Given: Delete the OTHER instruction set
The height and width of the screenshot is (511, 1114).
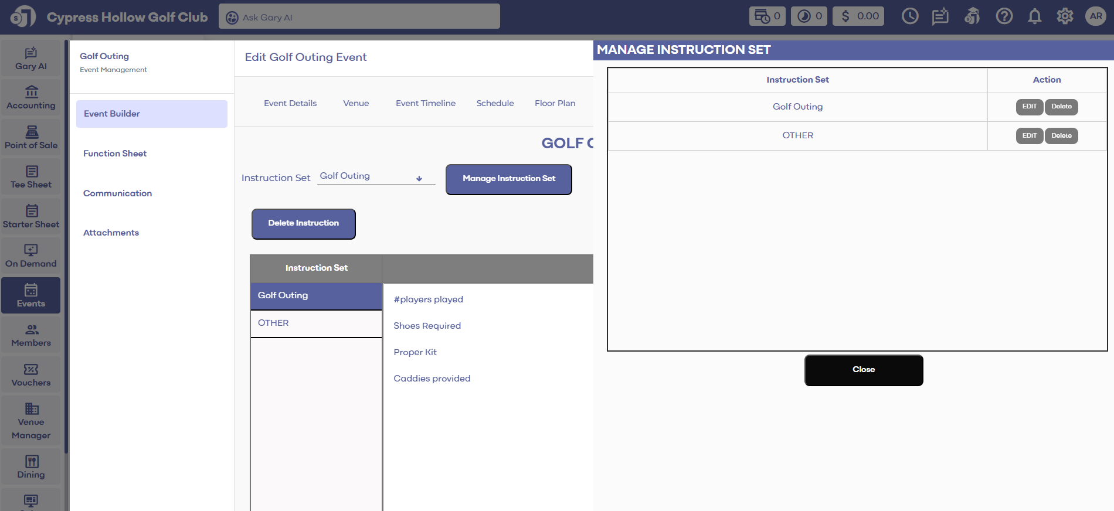Looking at the screenshot, I should click(x=1061, y=136).
